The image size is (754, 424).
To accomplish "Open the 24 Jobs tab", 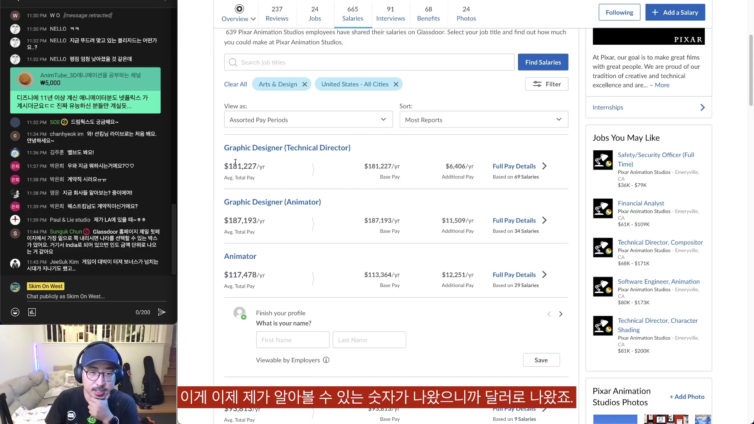I will (x=315, y=13).
